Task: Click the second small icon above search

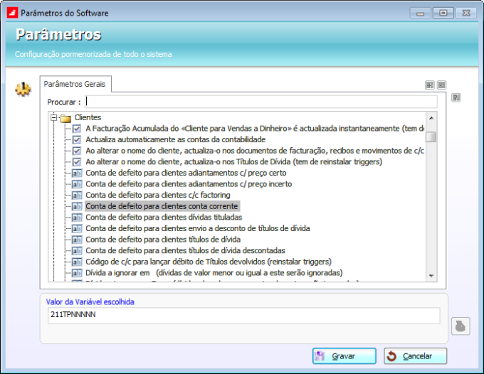Action: [x=441, y=85]
